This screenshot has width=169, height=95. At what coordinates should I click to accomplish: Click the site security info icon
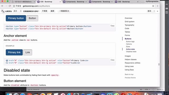coord(14,6)
